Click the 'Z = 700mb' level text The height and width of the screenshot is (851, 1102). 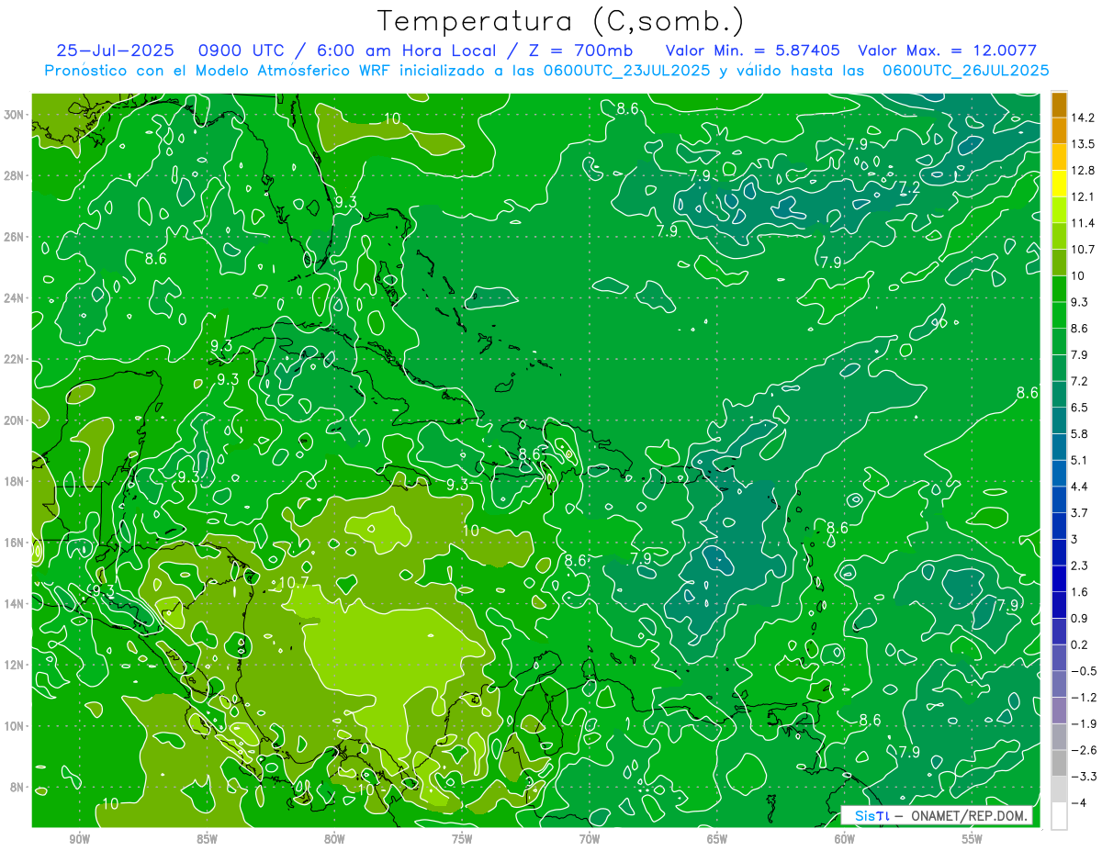click(580, 50)
